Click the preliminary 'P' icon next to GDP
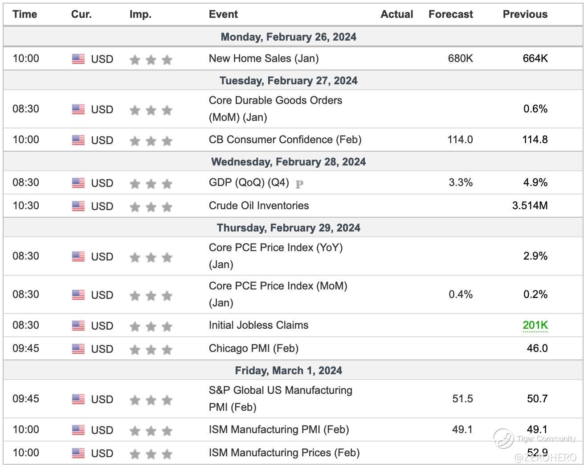This screenshot has height=471, width=588. (x=299, y=184)
